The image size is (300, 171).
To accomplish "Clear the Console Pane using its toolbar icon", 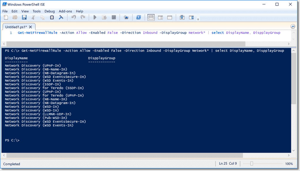I will point(61,17).
